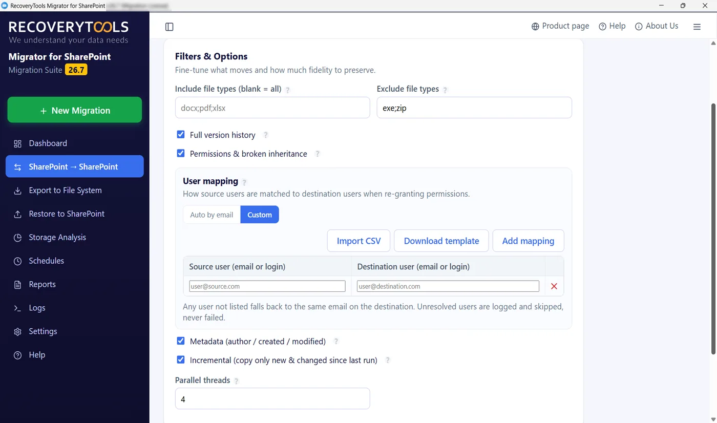Image resolution: width=717 pixels, height=423 pixels.
Task: Click the vertical scrollbar thumb
Action: tap(713, 229)
